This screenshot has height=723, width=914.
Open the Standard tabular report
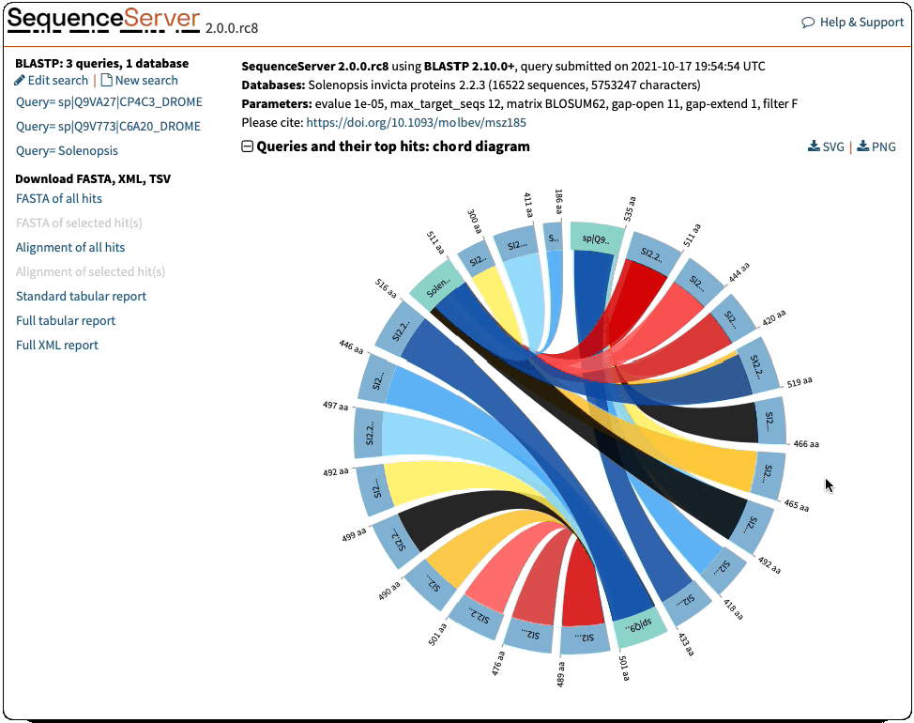[81, 296]
